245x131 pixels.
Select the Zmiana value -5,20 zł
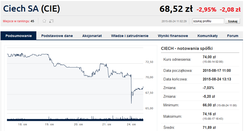[209, 96]
